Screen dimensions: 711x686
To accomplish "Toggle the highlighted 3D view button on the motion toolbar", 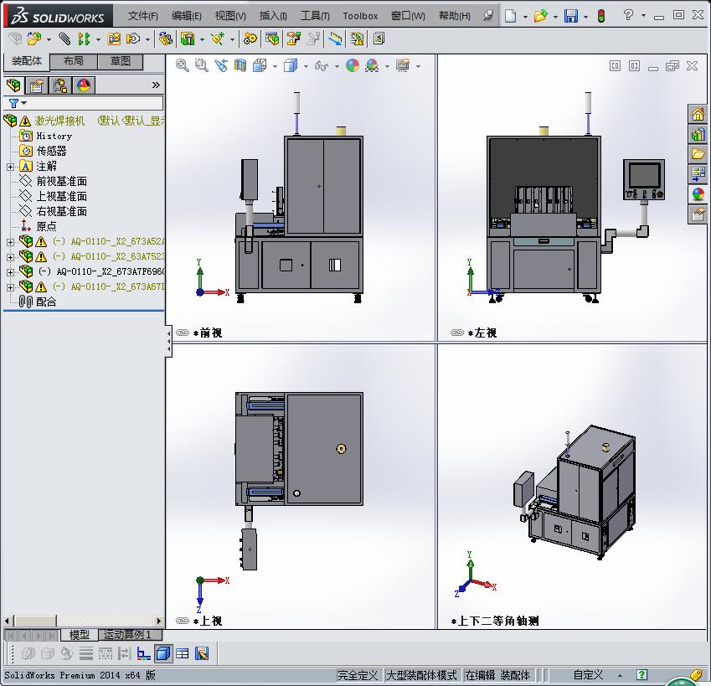I will 163,653.
